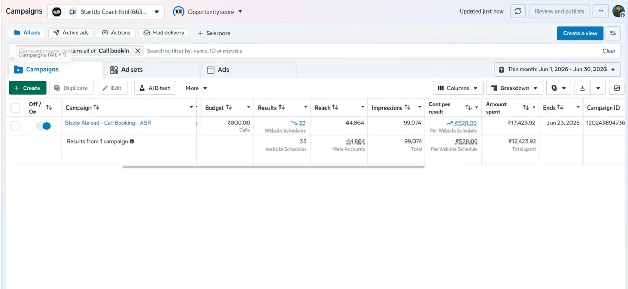Open Study Abroad - Call Booking - ASR campaign
This screenshot has height=289, width=628.
click(x=108, y=123)
